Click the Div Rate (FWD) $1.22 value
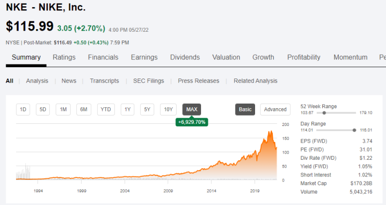The width and height of the screenshot is (386, 205). pos(366,158)
